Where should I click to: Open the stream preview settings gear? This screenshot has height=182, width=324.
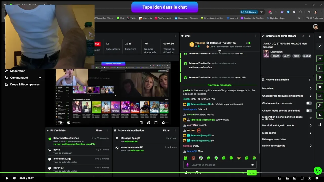click(163, 123)
